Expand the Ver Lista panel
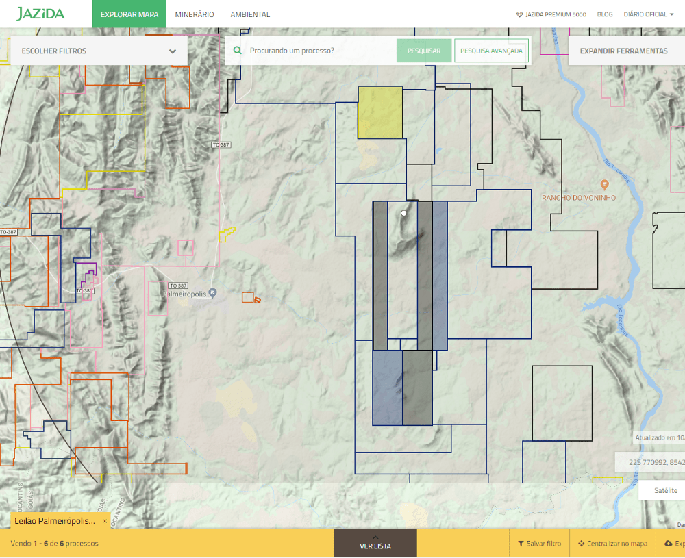This screenshot has height=558, width=685. pos(375,543)
